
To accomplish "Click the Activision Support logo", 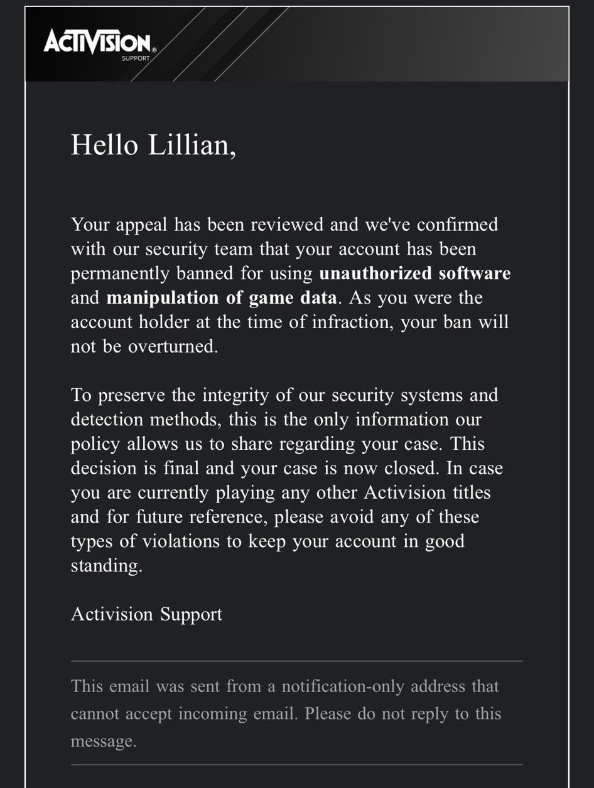I will point(99,45).
